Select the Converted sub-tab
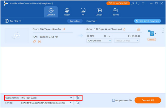Screen dimensions: 166x108 (91, 21)
